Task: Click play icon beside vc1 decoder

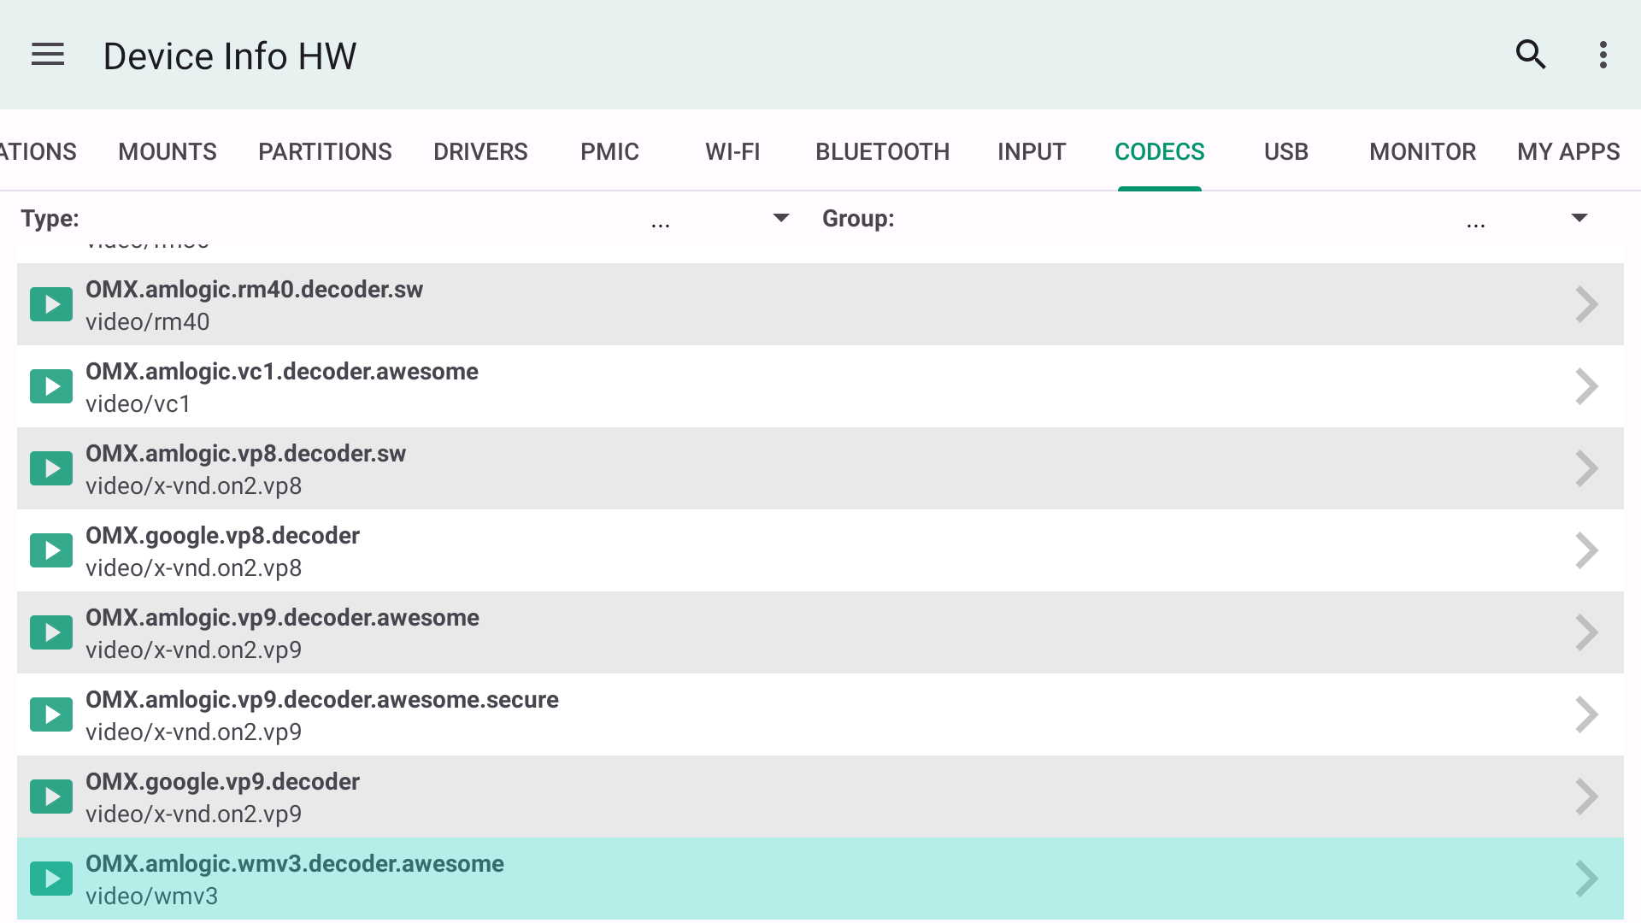Action: click(x=51, y=386)
